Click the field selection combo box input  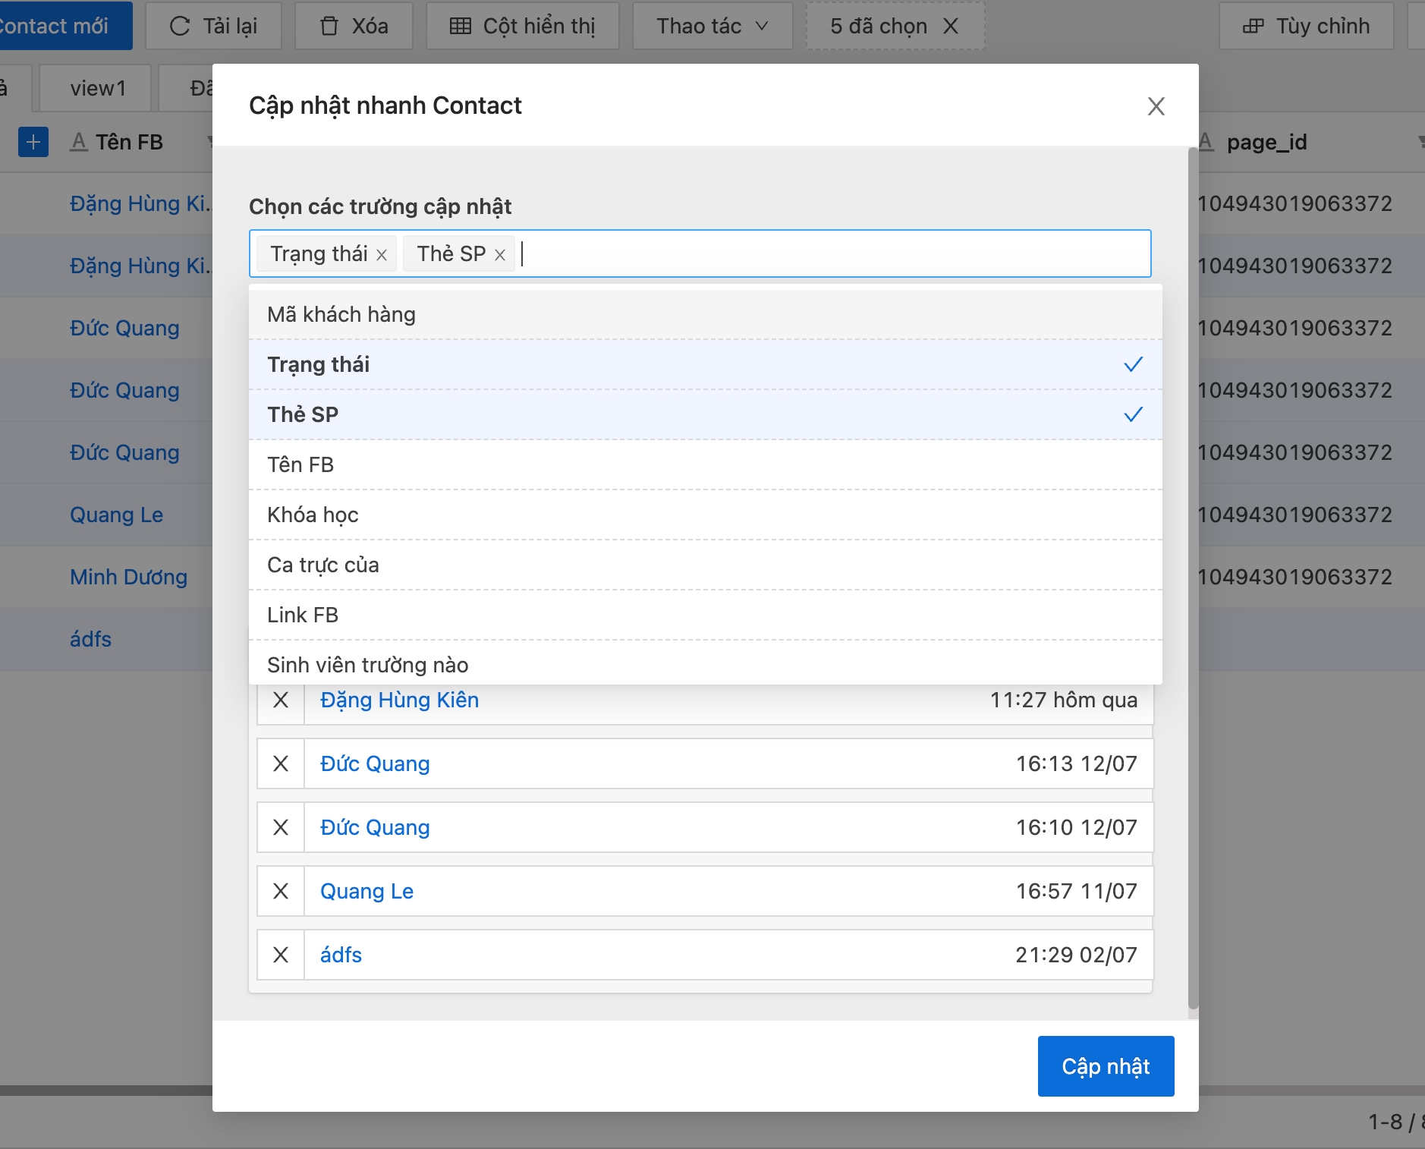pos(835,253)
